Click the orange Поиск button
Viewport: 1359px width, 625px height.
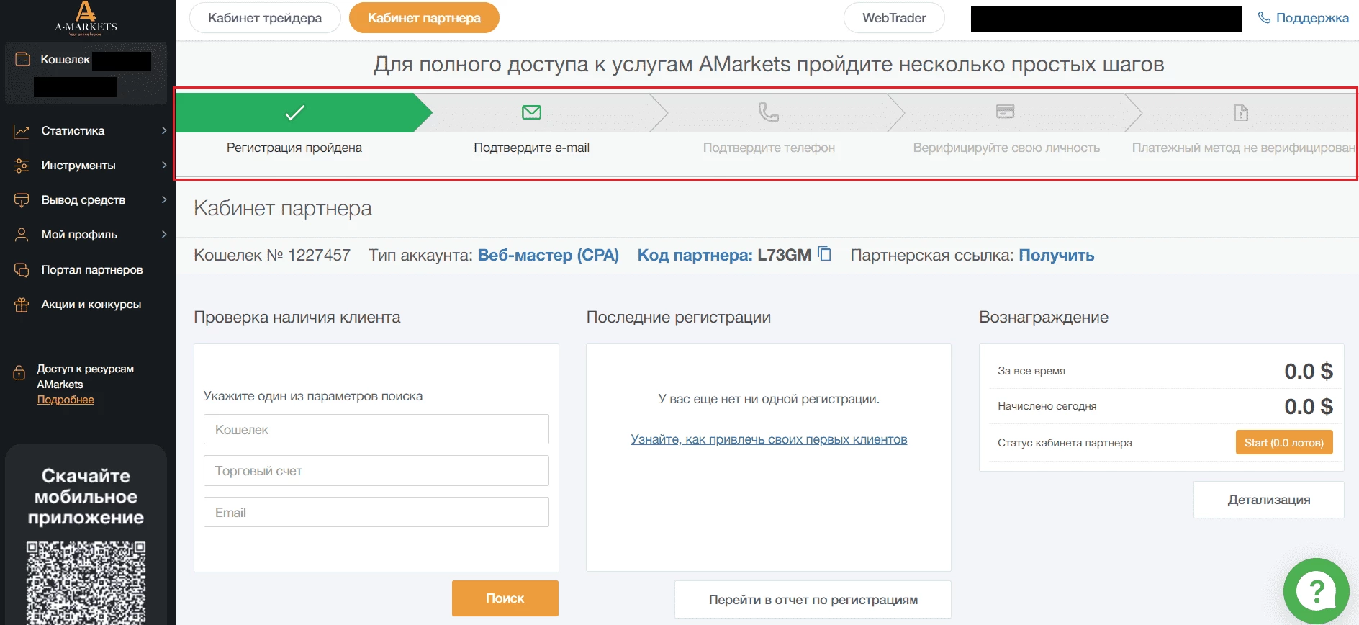pos(505,598)
